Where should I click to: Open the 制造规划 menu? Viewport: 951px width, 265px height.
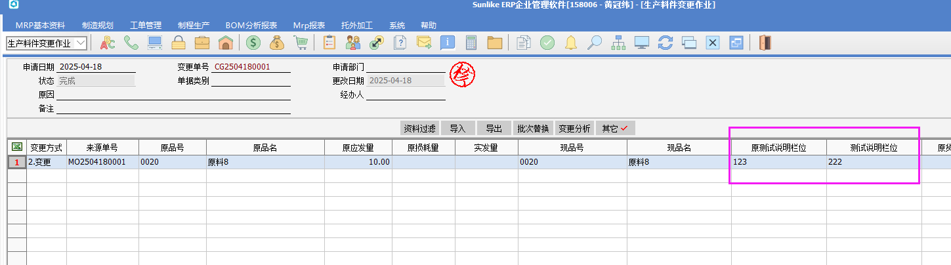pyautogui.click(x=98, y=26)
